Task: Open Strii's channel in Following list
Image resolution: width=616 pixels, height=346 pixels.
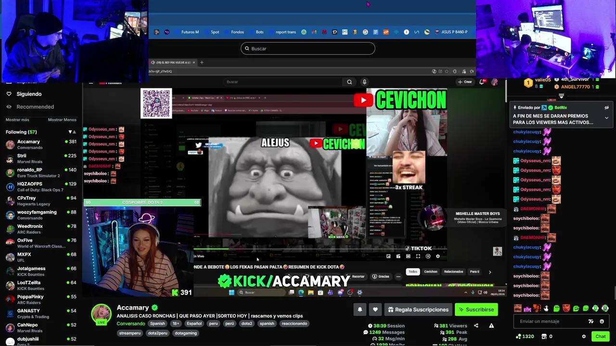Action: (x=41, y=159)
